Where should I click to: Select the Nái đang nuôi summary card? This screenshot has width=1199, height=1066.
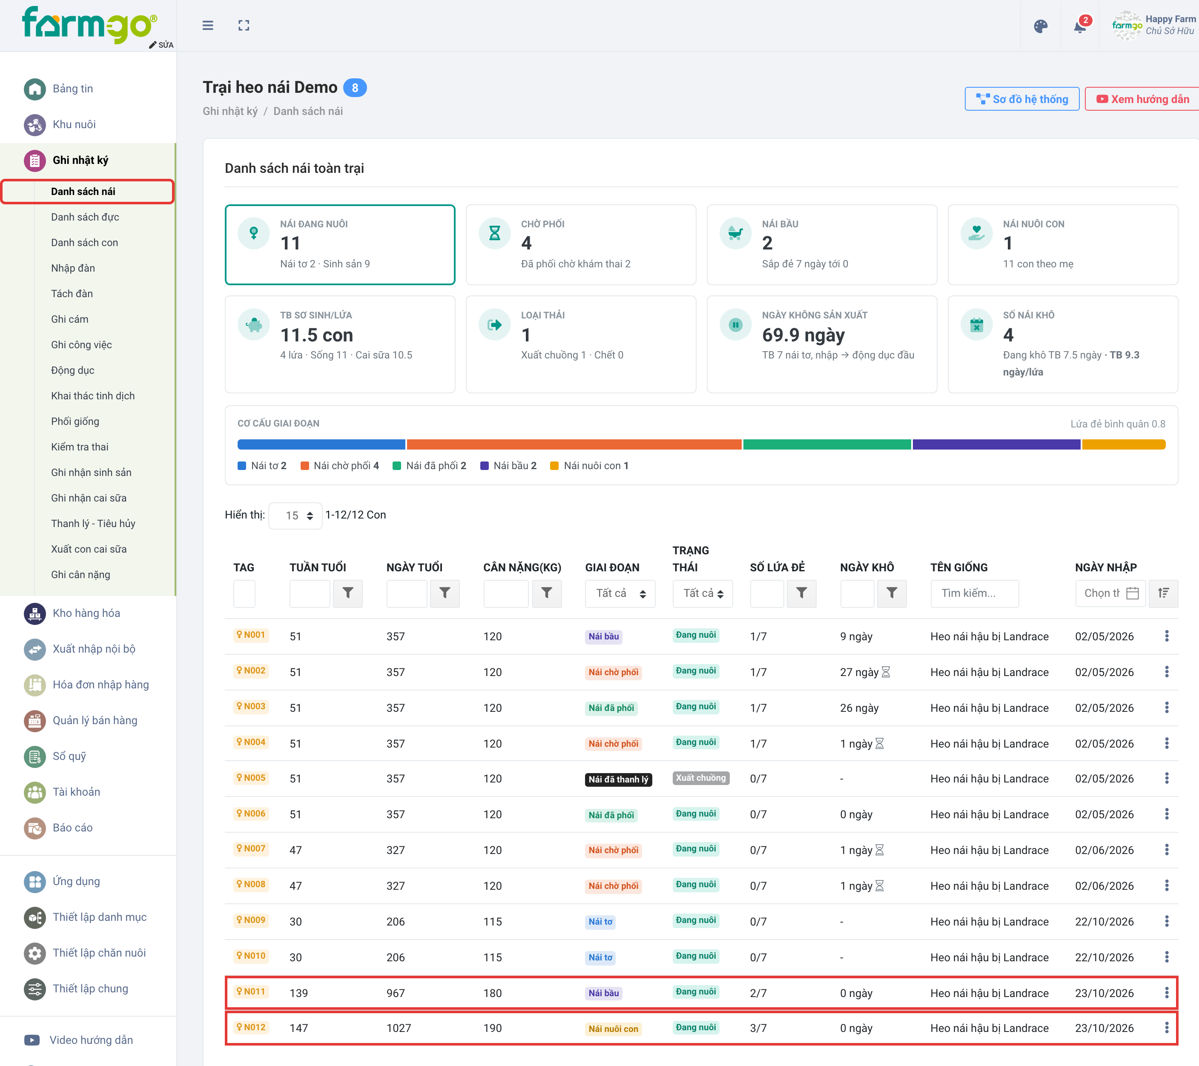coord(340,244)
